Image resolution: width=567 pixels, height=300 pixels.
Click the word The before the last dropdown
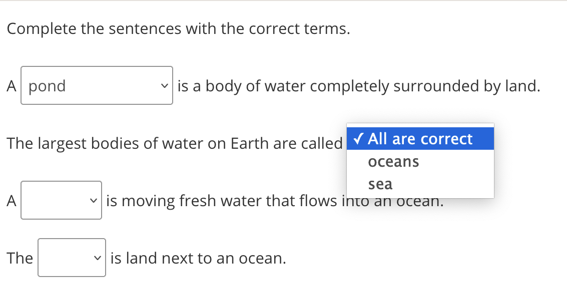(x=20, y=258)
